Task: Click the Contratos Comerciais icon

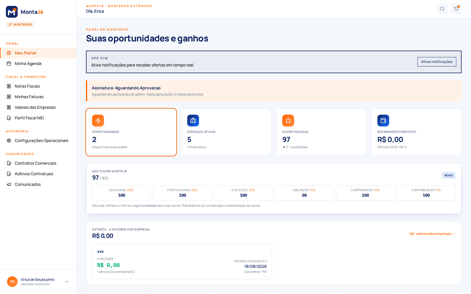Action: [9, 163]
